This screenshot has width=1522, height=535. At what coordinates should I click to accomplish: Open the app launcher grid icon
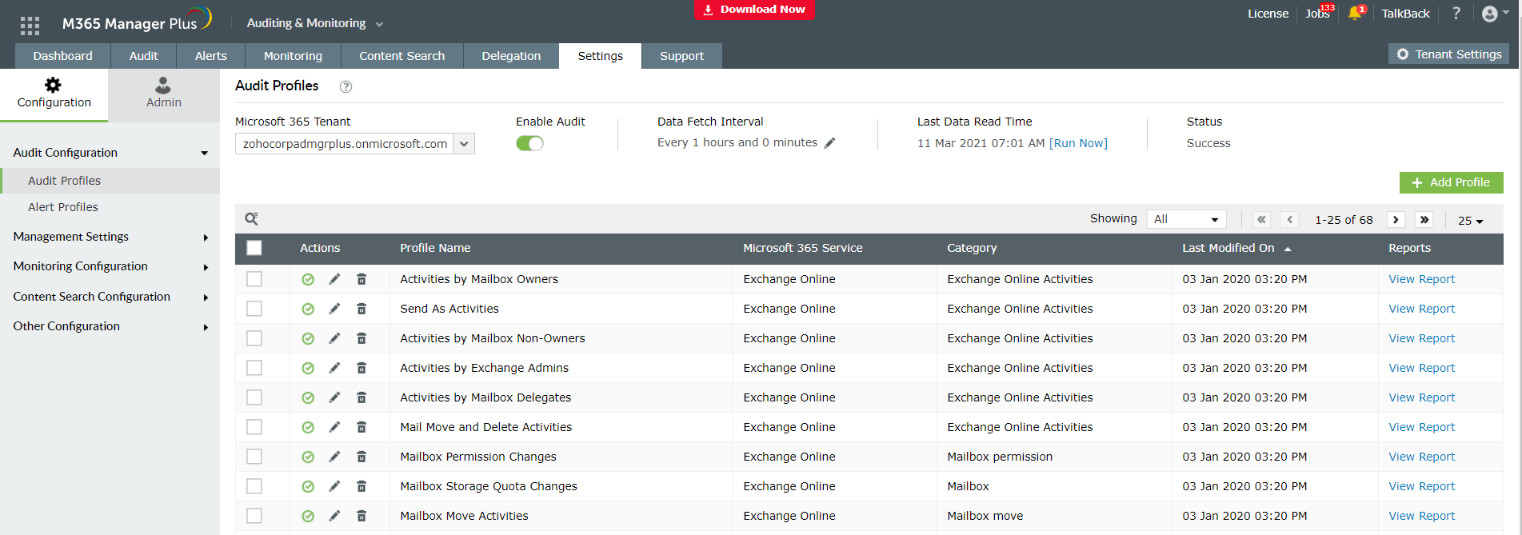pos(30,26)
